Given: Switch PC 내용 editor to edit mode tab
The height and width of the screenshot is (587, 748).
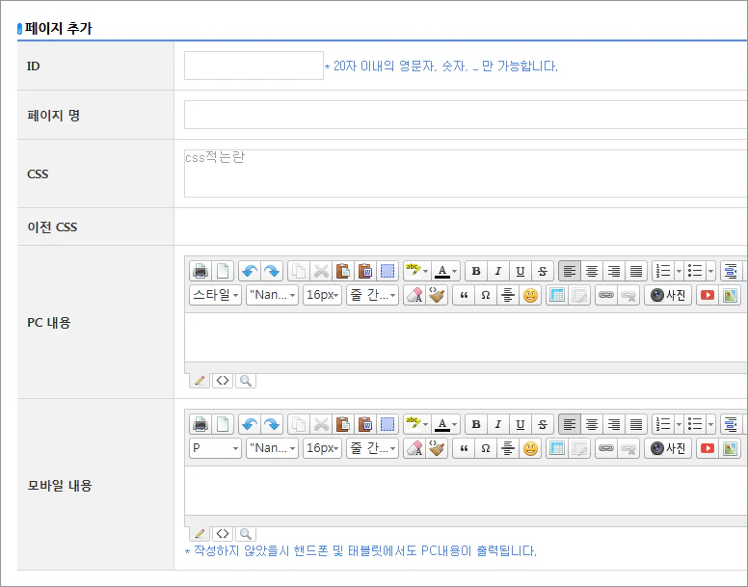Looking at the screenshot, I should click(x=200, y=381).
